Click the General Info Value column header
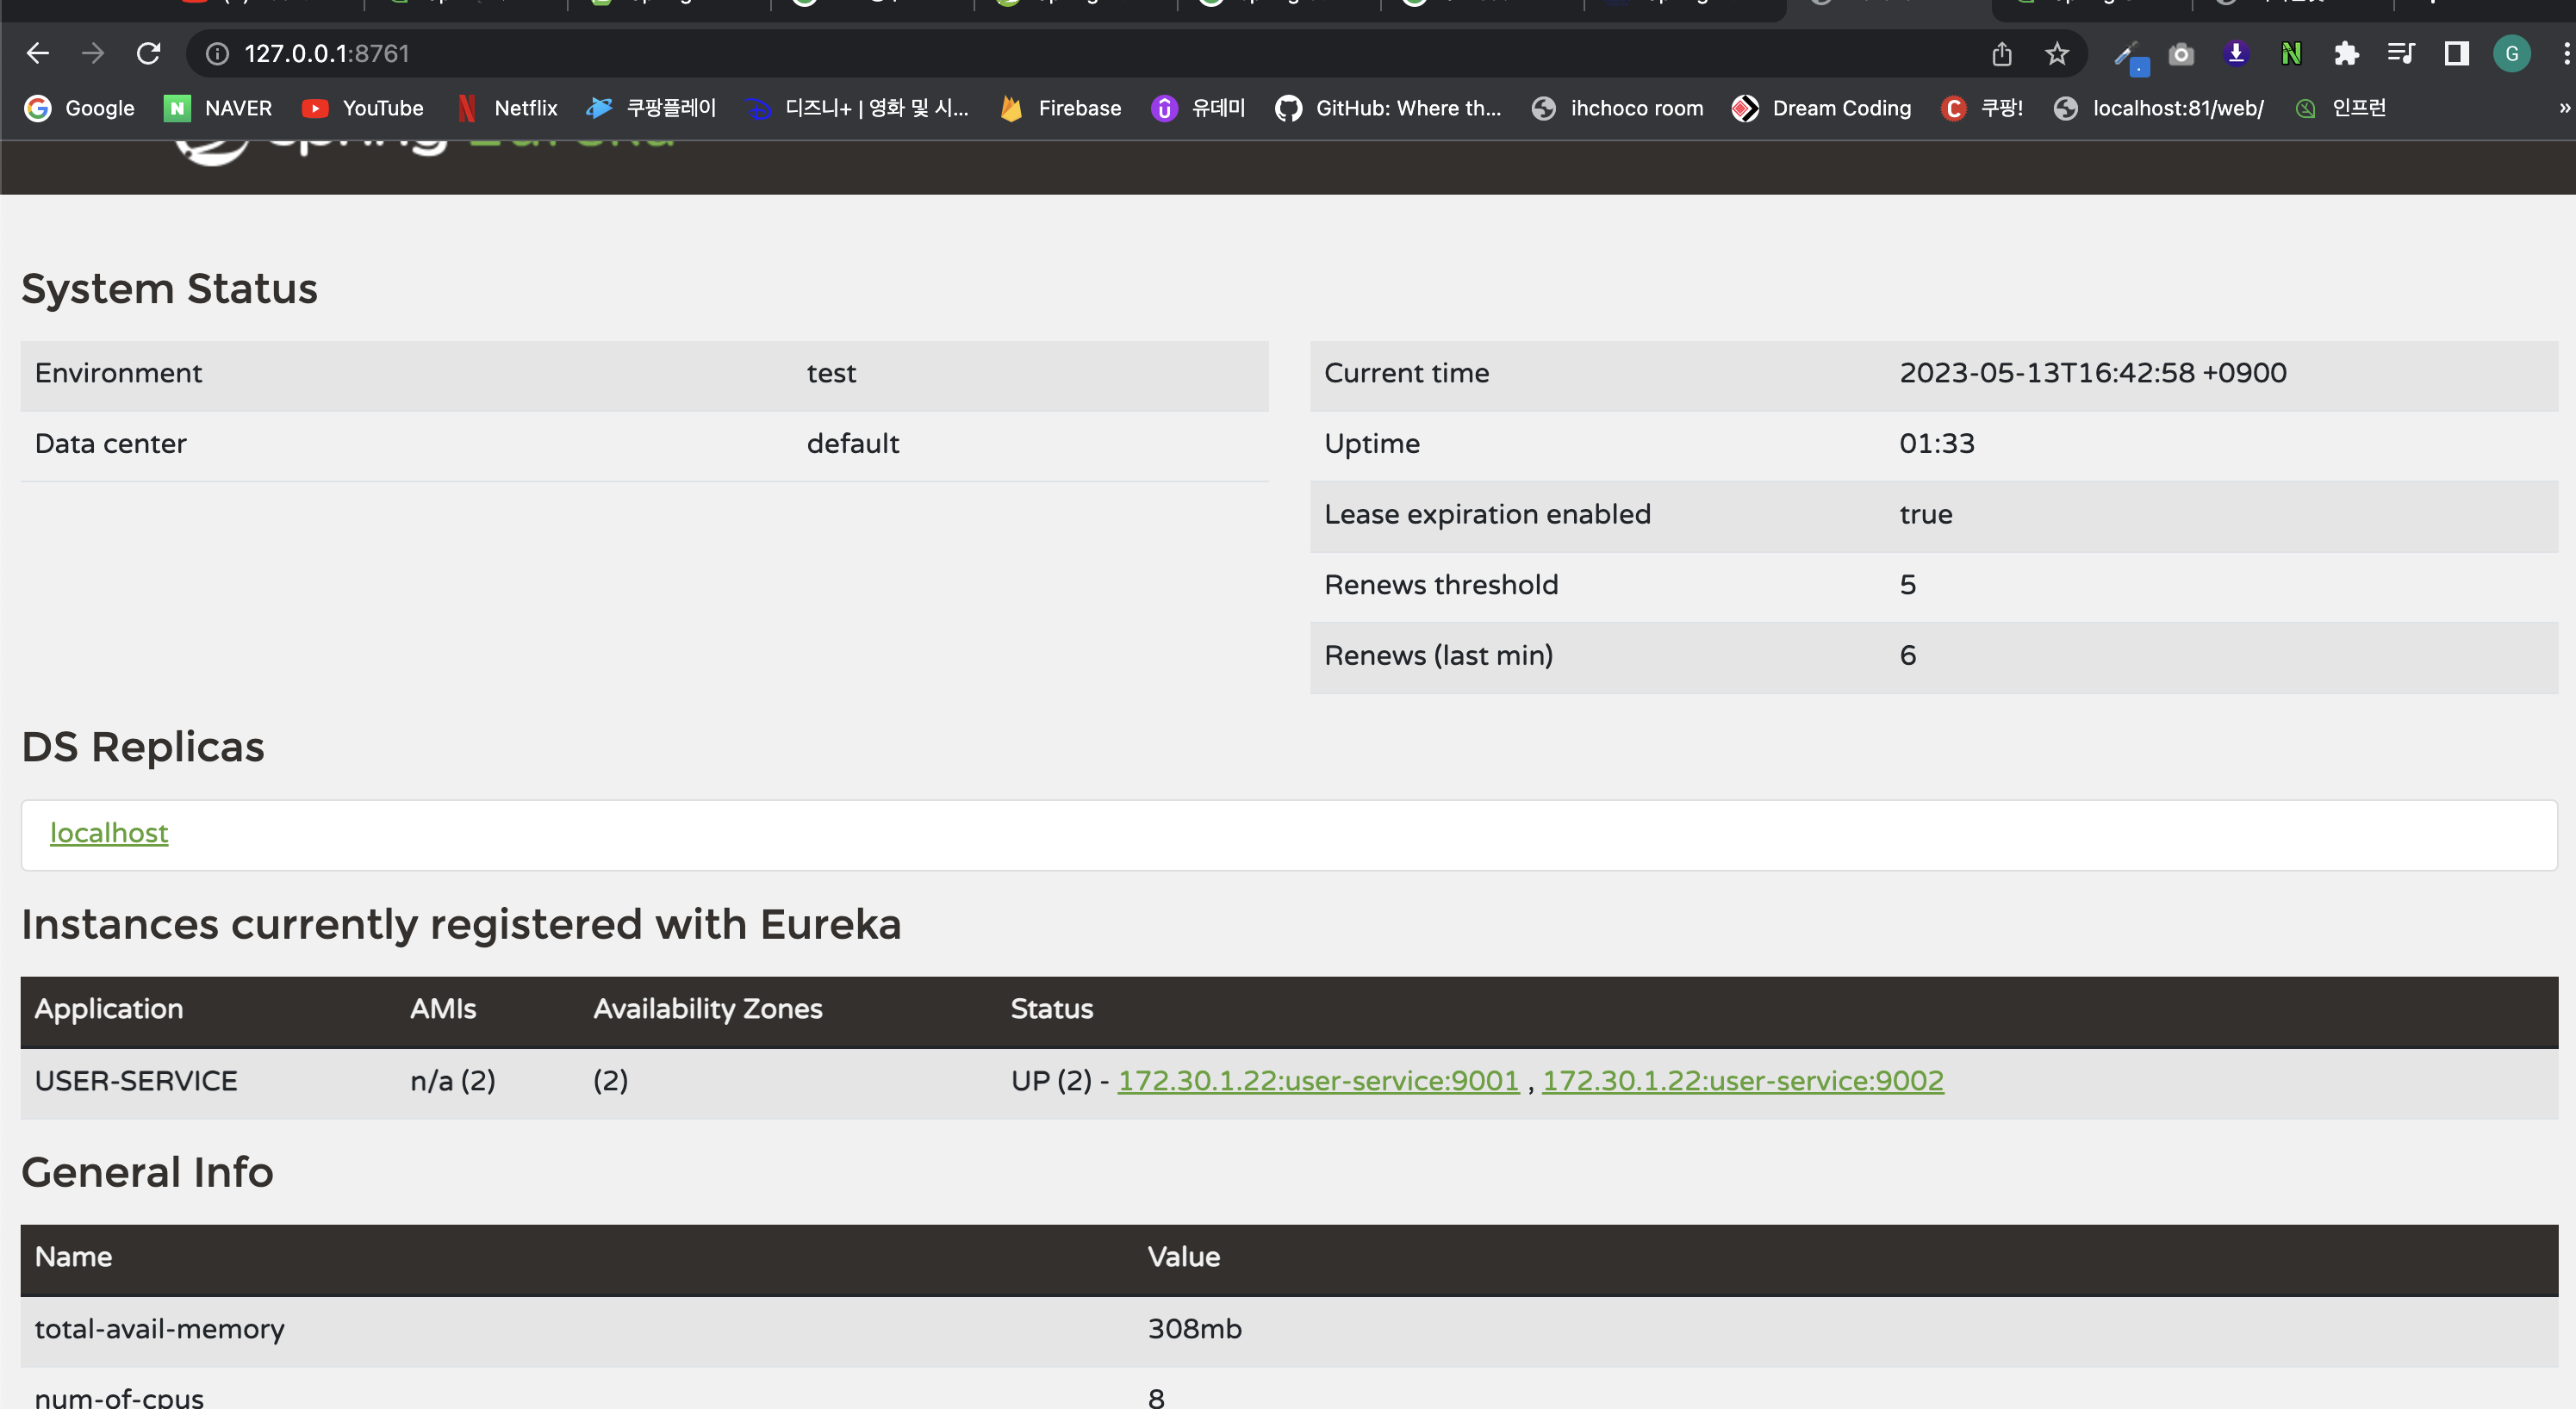This screenshot has height=1409, width=2576. (1184, 1256)
